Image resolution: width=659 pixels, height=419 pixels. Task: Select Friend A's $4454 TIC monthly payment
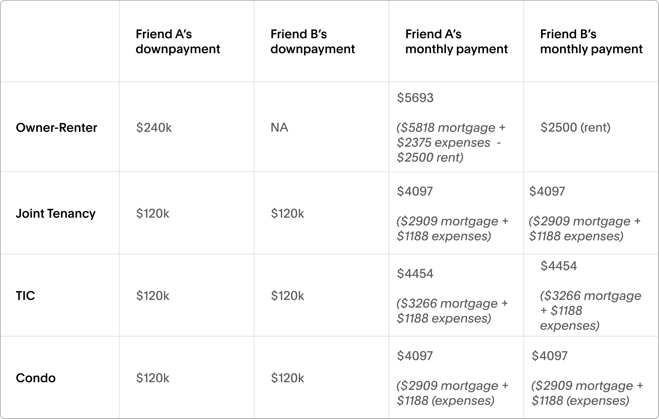pos(415,274)
